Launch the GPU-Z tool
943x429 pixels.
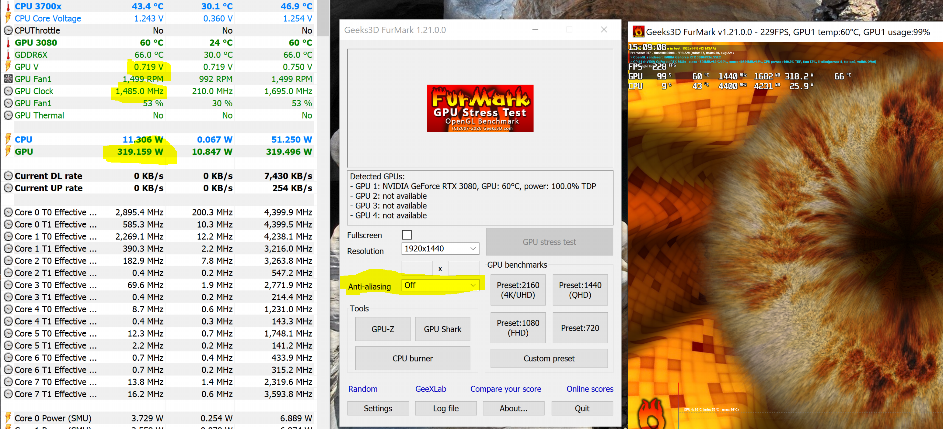coord(382,329)
